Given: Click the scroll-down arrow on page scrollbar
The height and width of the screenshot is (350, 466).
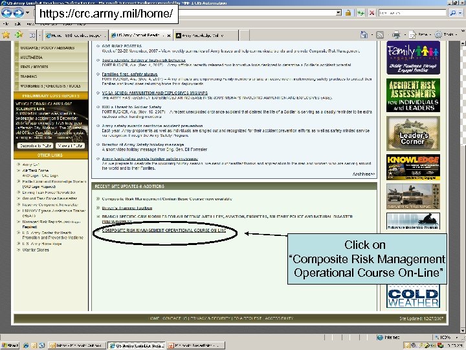Looking at the screenshot, I should coord(463,331).
